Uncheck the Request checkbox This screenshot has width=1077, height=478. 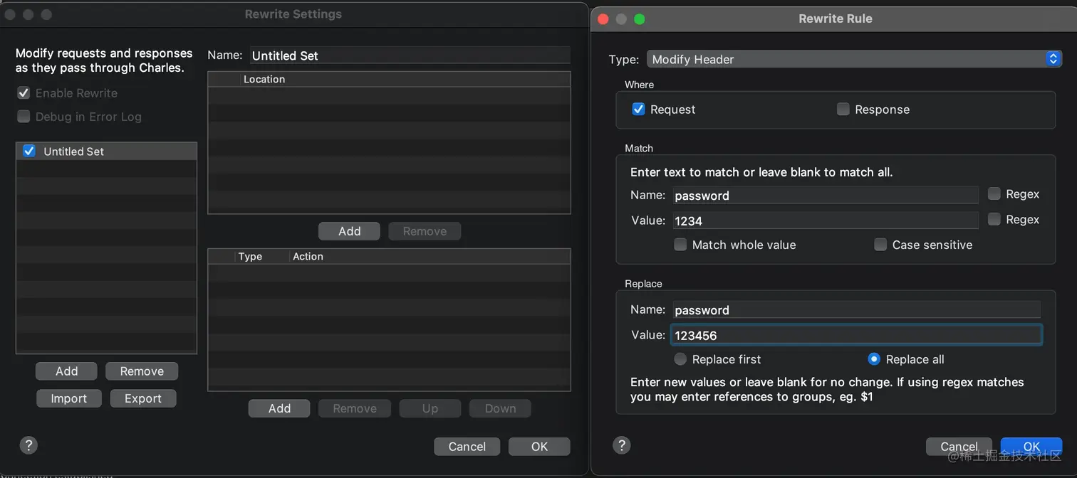click(x=638, y=109)
